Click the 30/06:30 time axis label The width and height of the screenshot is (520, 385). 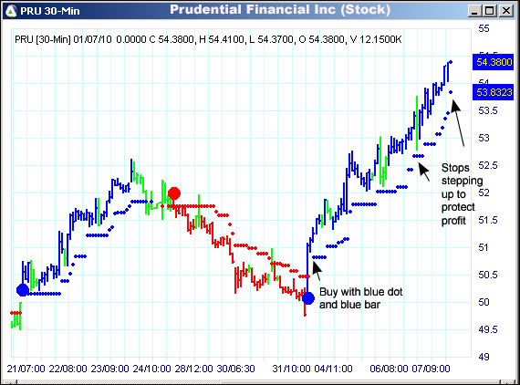235,369
